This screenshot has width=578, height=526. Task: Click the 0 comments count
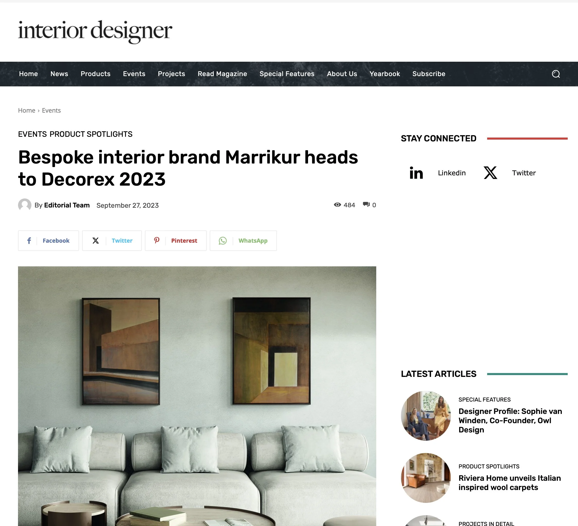pyautogui.click(x=374, y=205)
